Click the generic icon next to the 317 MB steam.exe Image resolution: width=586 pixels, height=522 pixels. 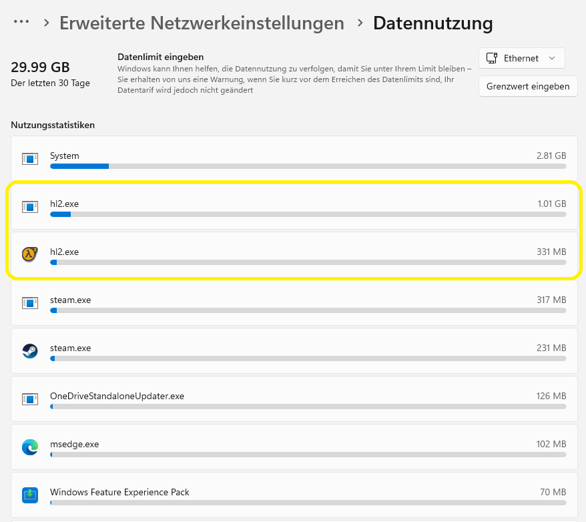click(29, 303)
